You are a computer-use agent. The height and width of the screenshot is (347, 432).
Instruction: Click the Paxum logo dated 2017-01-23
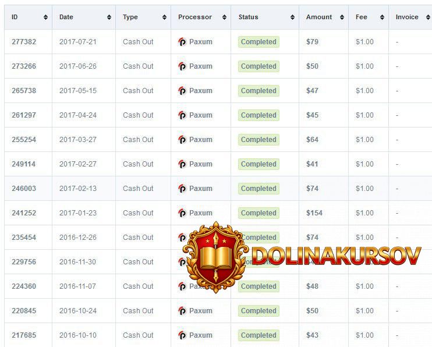pyautogui.click(x=182, y=213)
